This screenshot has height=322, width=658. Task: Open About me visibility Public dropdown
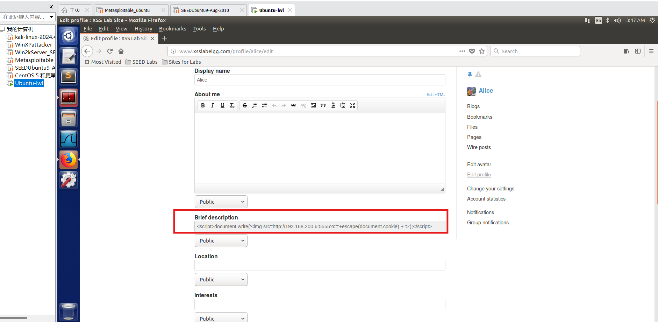point(221,202)
